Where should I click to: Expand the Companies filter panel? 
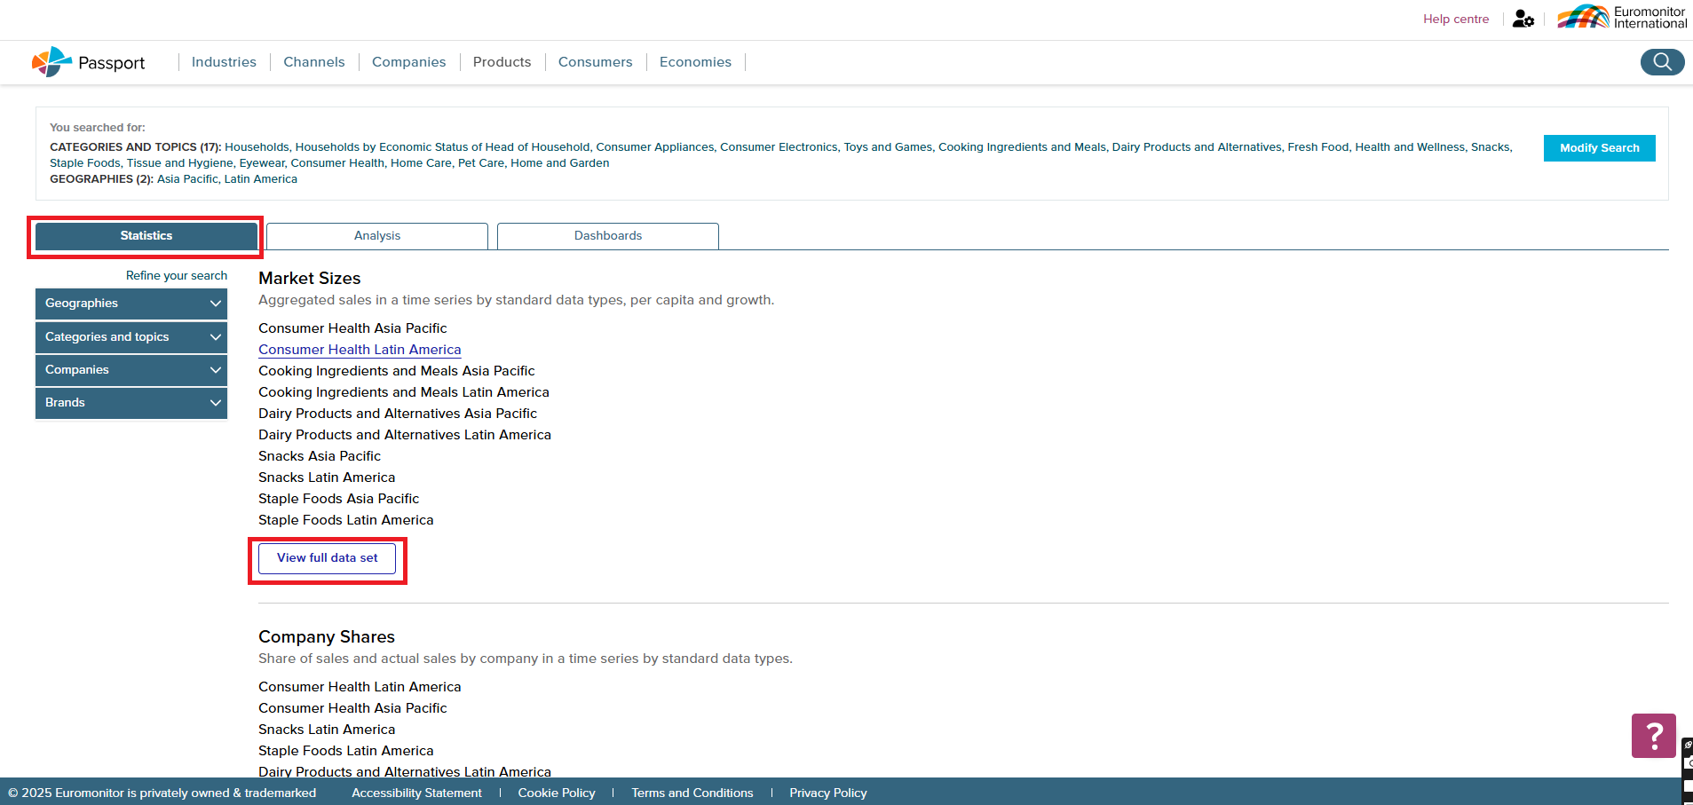pyautogui.click(x=131, y=370)
